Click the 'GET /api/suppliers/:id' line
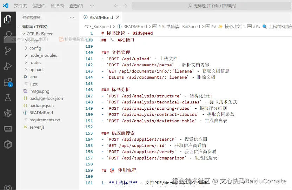 pos(154,145)
